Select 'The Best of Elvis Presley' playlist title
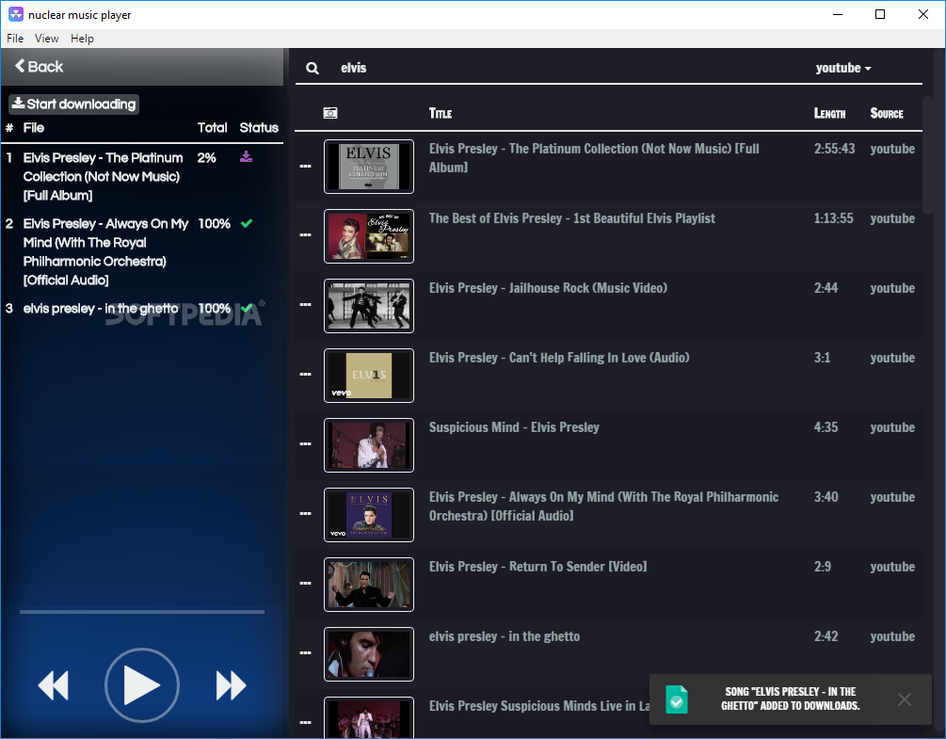Viewport: 946px width, 739px height. (x=572, y=218)
